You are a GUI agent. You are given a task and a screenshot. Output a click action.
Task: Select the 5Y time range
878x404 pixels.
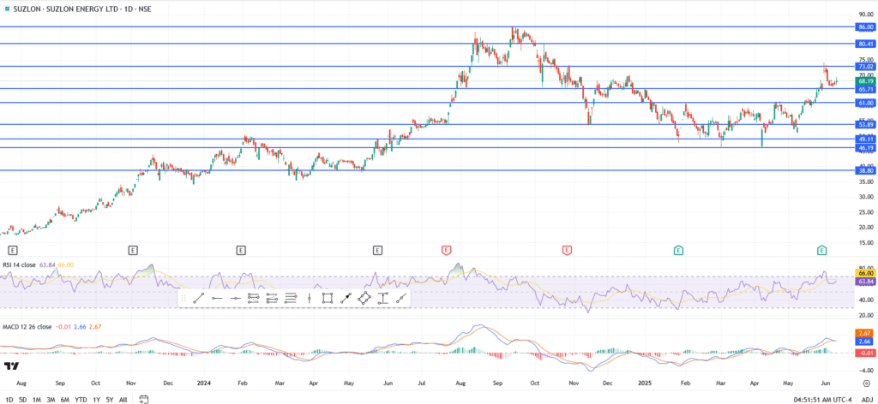(110, 398)
